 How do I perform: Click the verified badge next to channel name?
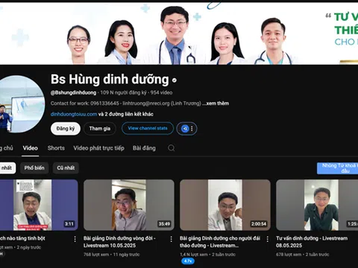pyautogui.click(x=175, y=80)
